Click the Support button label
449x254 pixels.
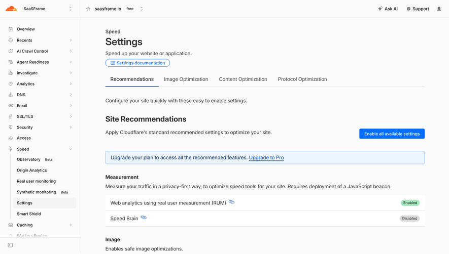[421, 9]
